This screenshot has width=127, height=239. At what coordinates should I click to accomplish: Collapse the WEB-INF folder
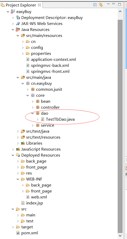[x=18, y=179]
